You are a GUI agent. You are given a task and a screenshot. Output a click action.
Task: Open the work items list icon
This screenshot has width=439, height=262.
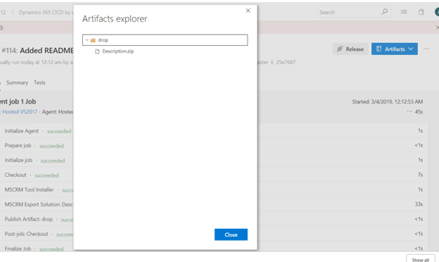pyautogui.click(x=404, y=12)
